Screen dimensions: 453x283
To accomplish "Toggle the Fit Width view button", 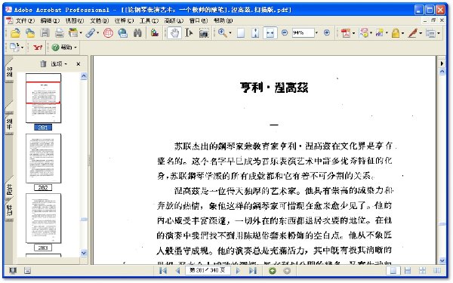I will click(270, 33).
